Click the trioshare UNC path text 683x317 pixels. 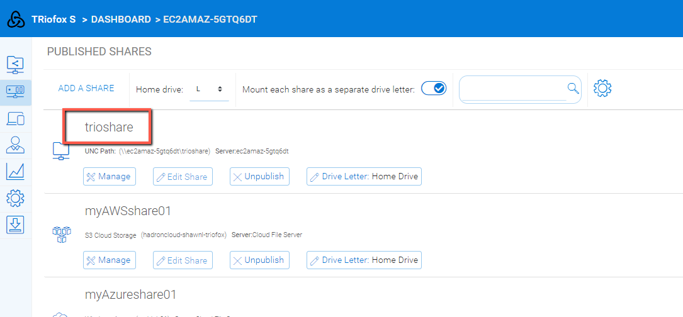pos(165,151)
